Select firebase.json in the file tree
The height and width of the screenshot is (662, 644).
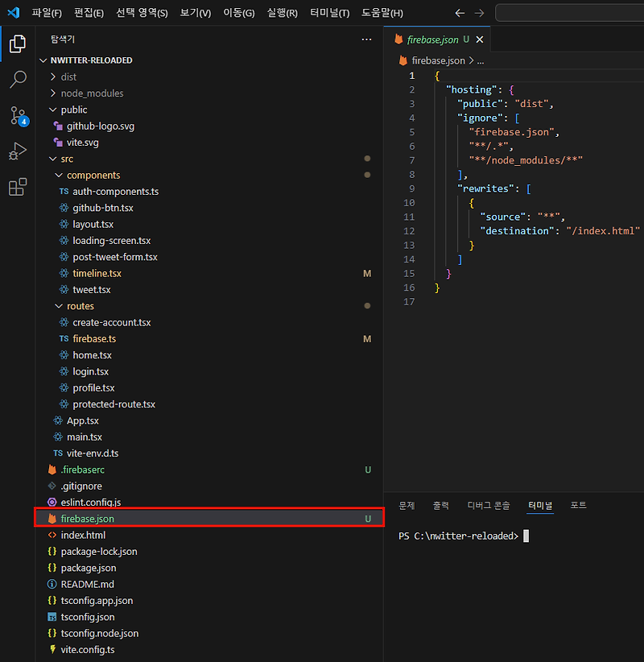tap(209, 519)
